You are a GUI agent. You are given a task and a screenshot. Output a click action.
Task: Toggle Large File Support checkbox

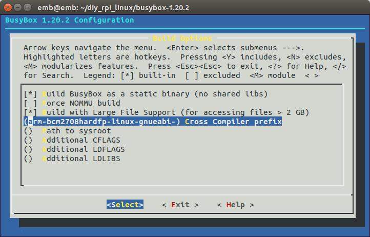pos(30,112)
